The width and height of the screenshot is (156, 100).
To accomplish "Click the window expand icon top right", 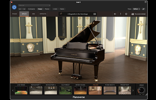I will pyautogui.click(x=146, y=2).
